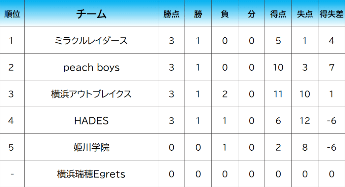Select the 分 column header
345x187 pixels.
click(251, 14)
